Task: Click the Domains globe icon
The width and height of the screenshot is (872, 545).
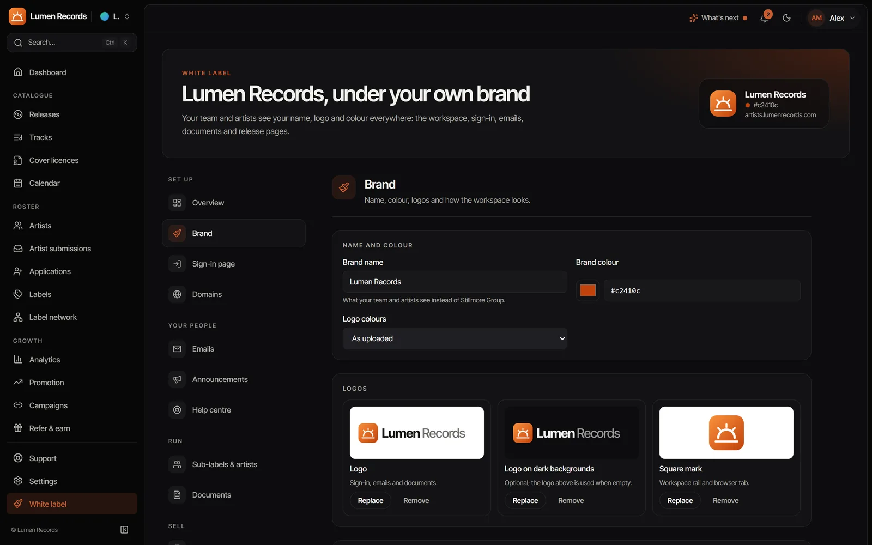Action: pyautogui.click(x=177, y=294)
